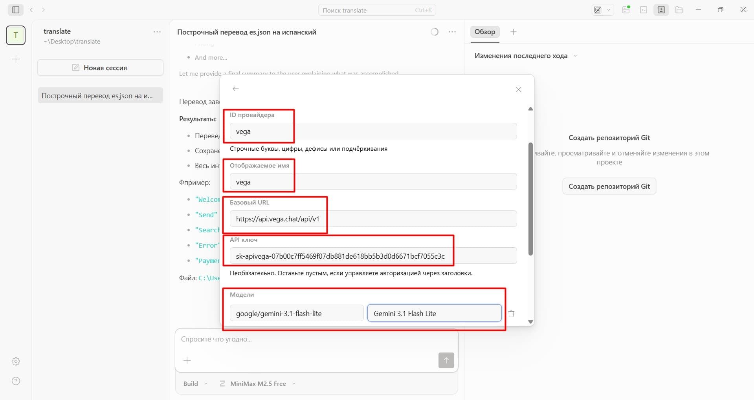Delete the model row with trash icon

click(511, 314)
